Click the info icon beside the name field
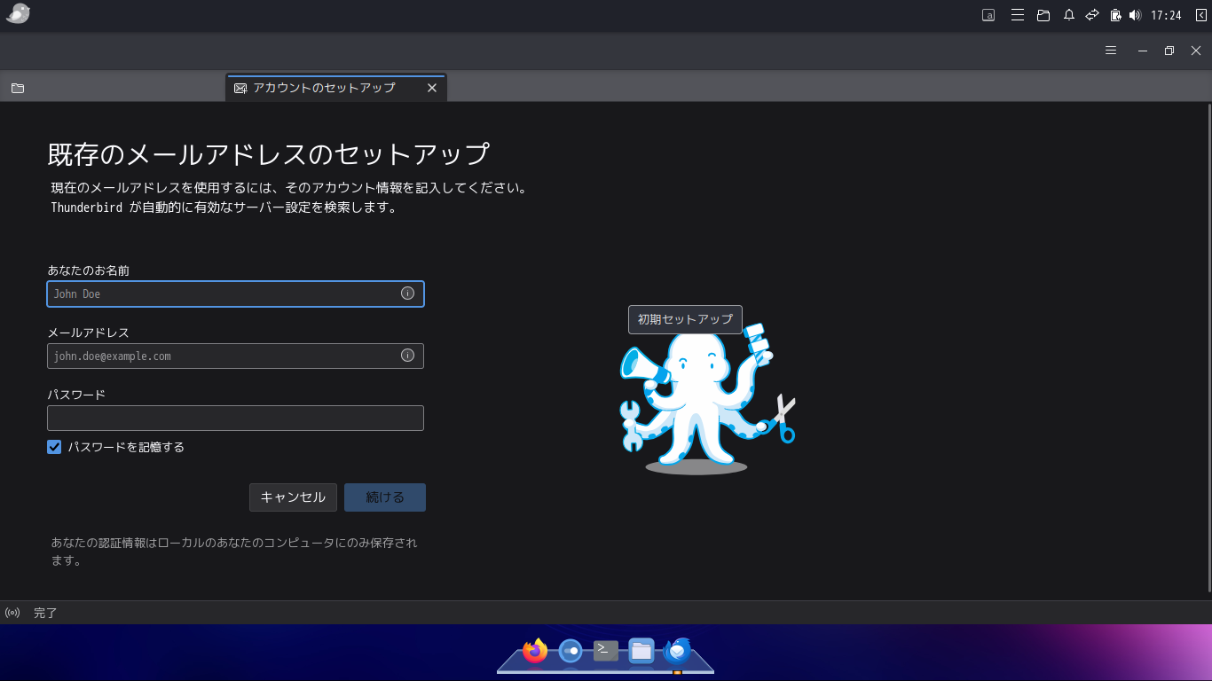Image resolution: width=1212 pixels, height=681 pixels. (407, 294)
